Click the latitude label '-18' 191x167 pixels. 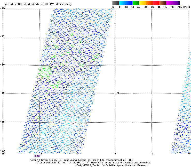pyautogui.click(x=2, y=122)
